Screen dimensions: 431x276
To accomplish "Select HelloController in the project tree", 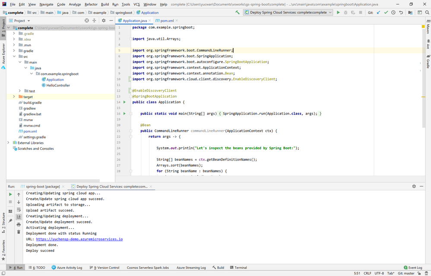I will (x=58, y=85).
